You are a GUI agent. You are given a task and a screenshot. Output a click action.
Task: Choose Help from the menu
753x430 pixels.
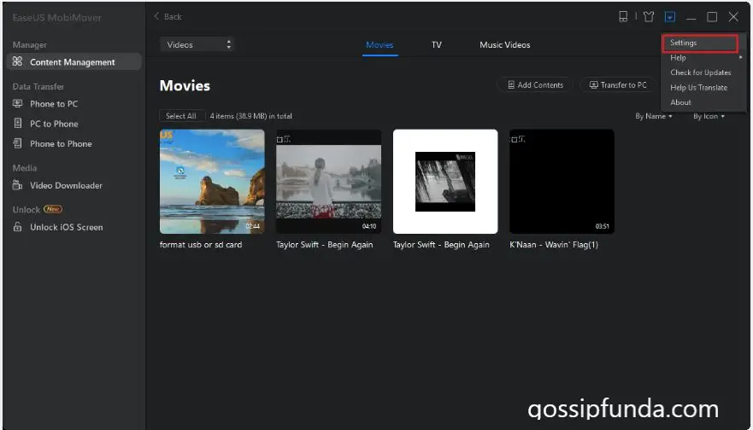(678, 57)
